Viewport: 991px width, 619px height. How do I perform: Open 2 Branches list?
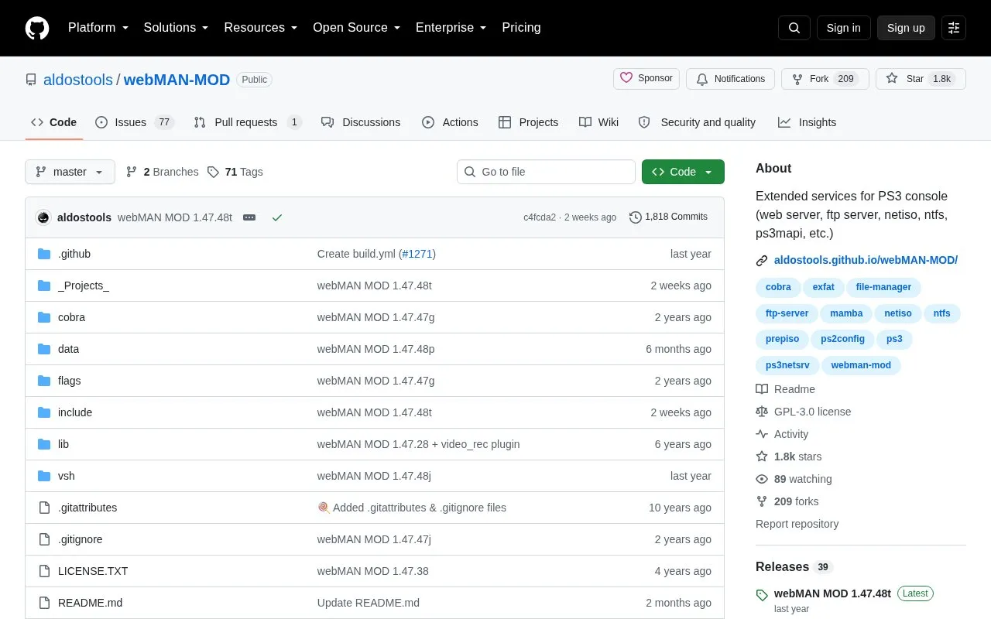(x=163, y=172)
